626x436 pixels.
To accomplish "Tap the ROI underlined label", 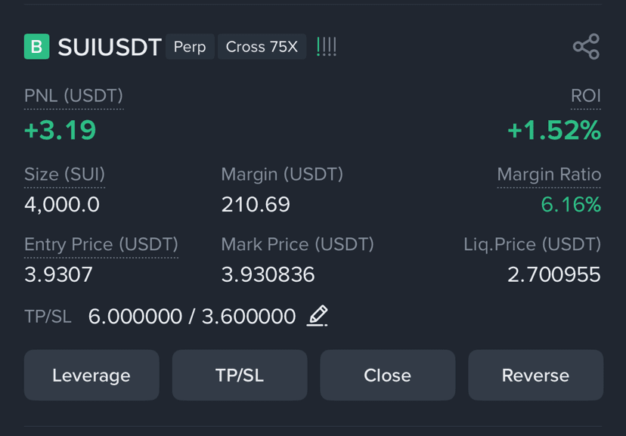I will (x=586, y=96).
